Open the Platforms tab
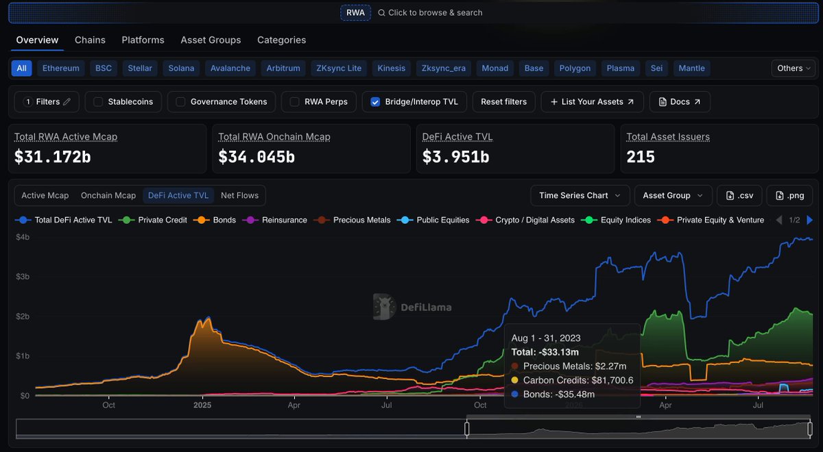 coord(143,40)
